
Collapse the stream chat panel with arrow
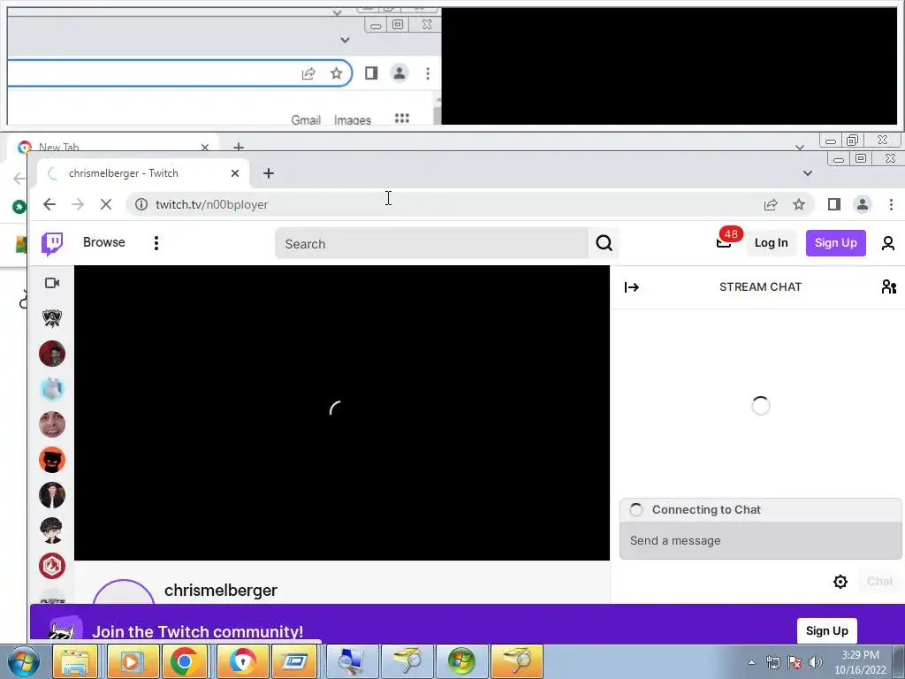point(632,287)
